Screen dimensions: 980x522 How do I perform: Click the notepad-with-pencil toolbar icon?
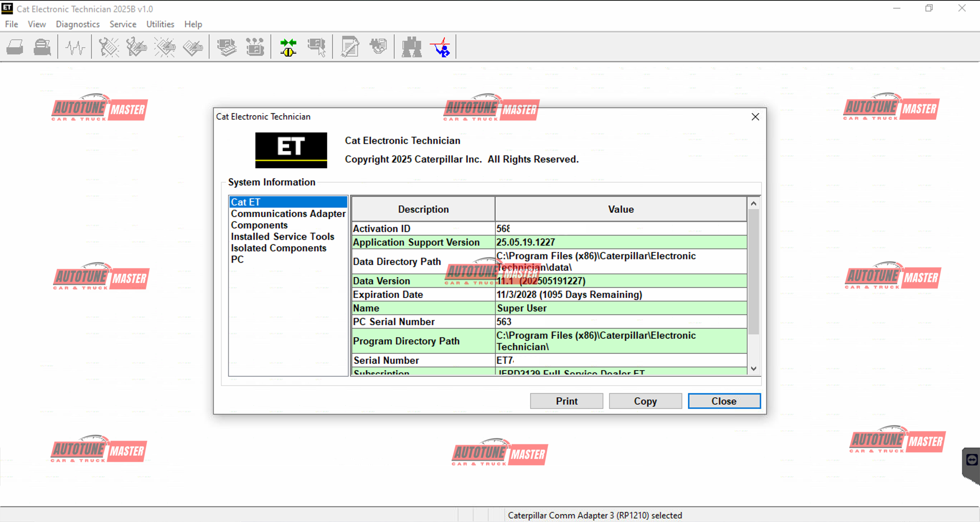coord(350,47)
